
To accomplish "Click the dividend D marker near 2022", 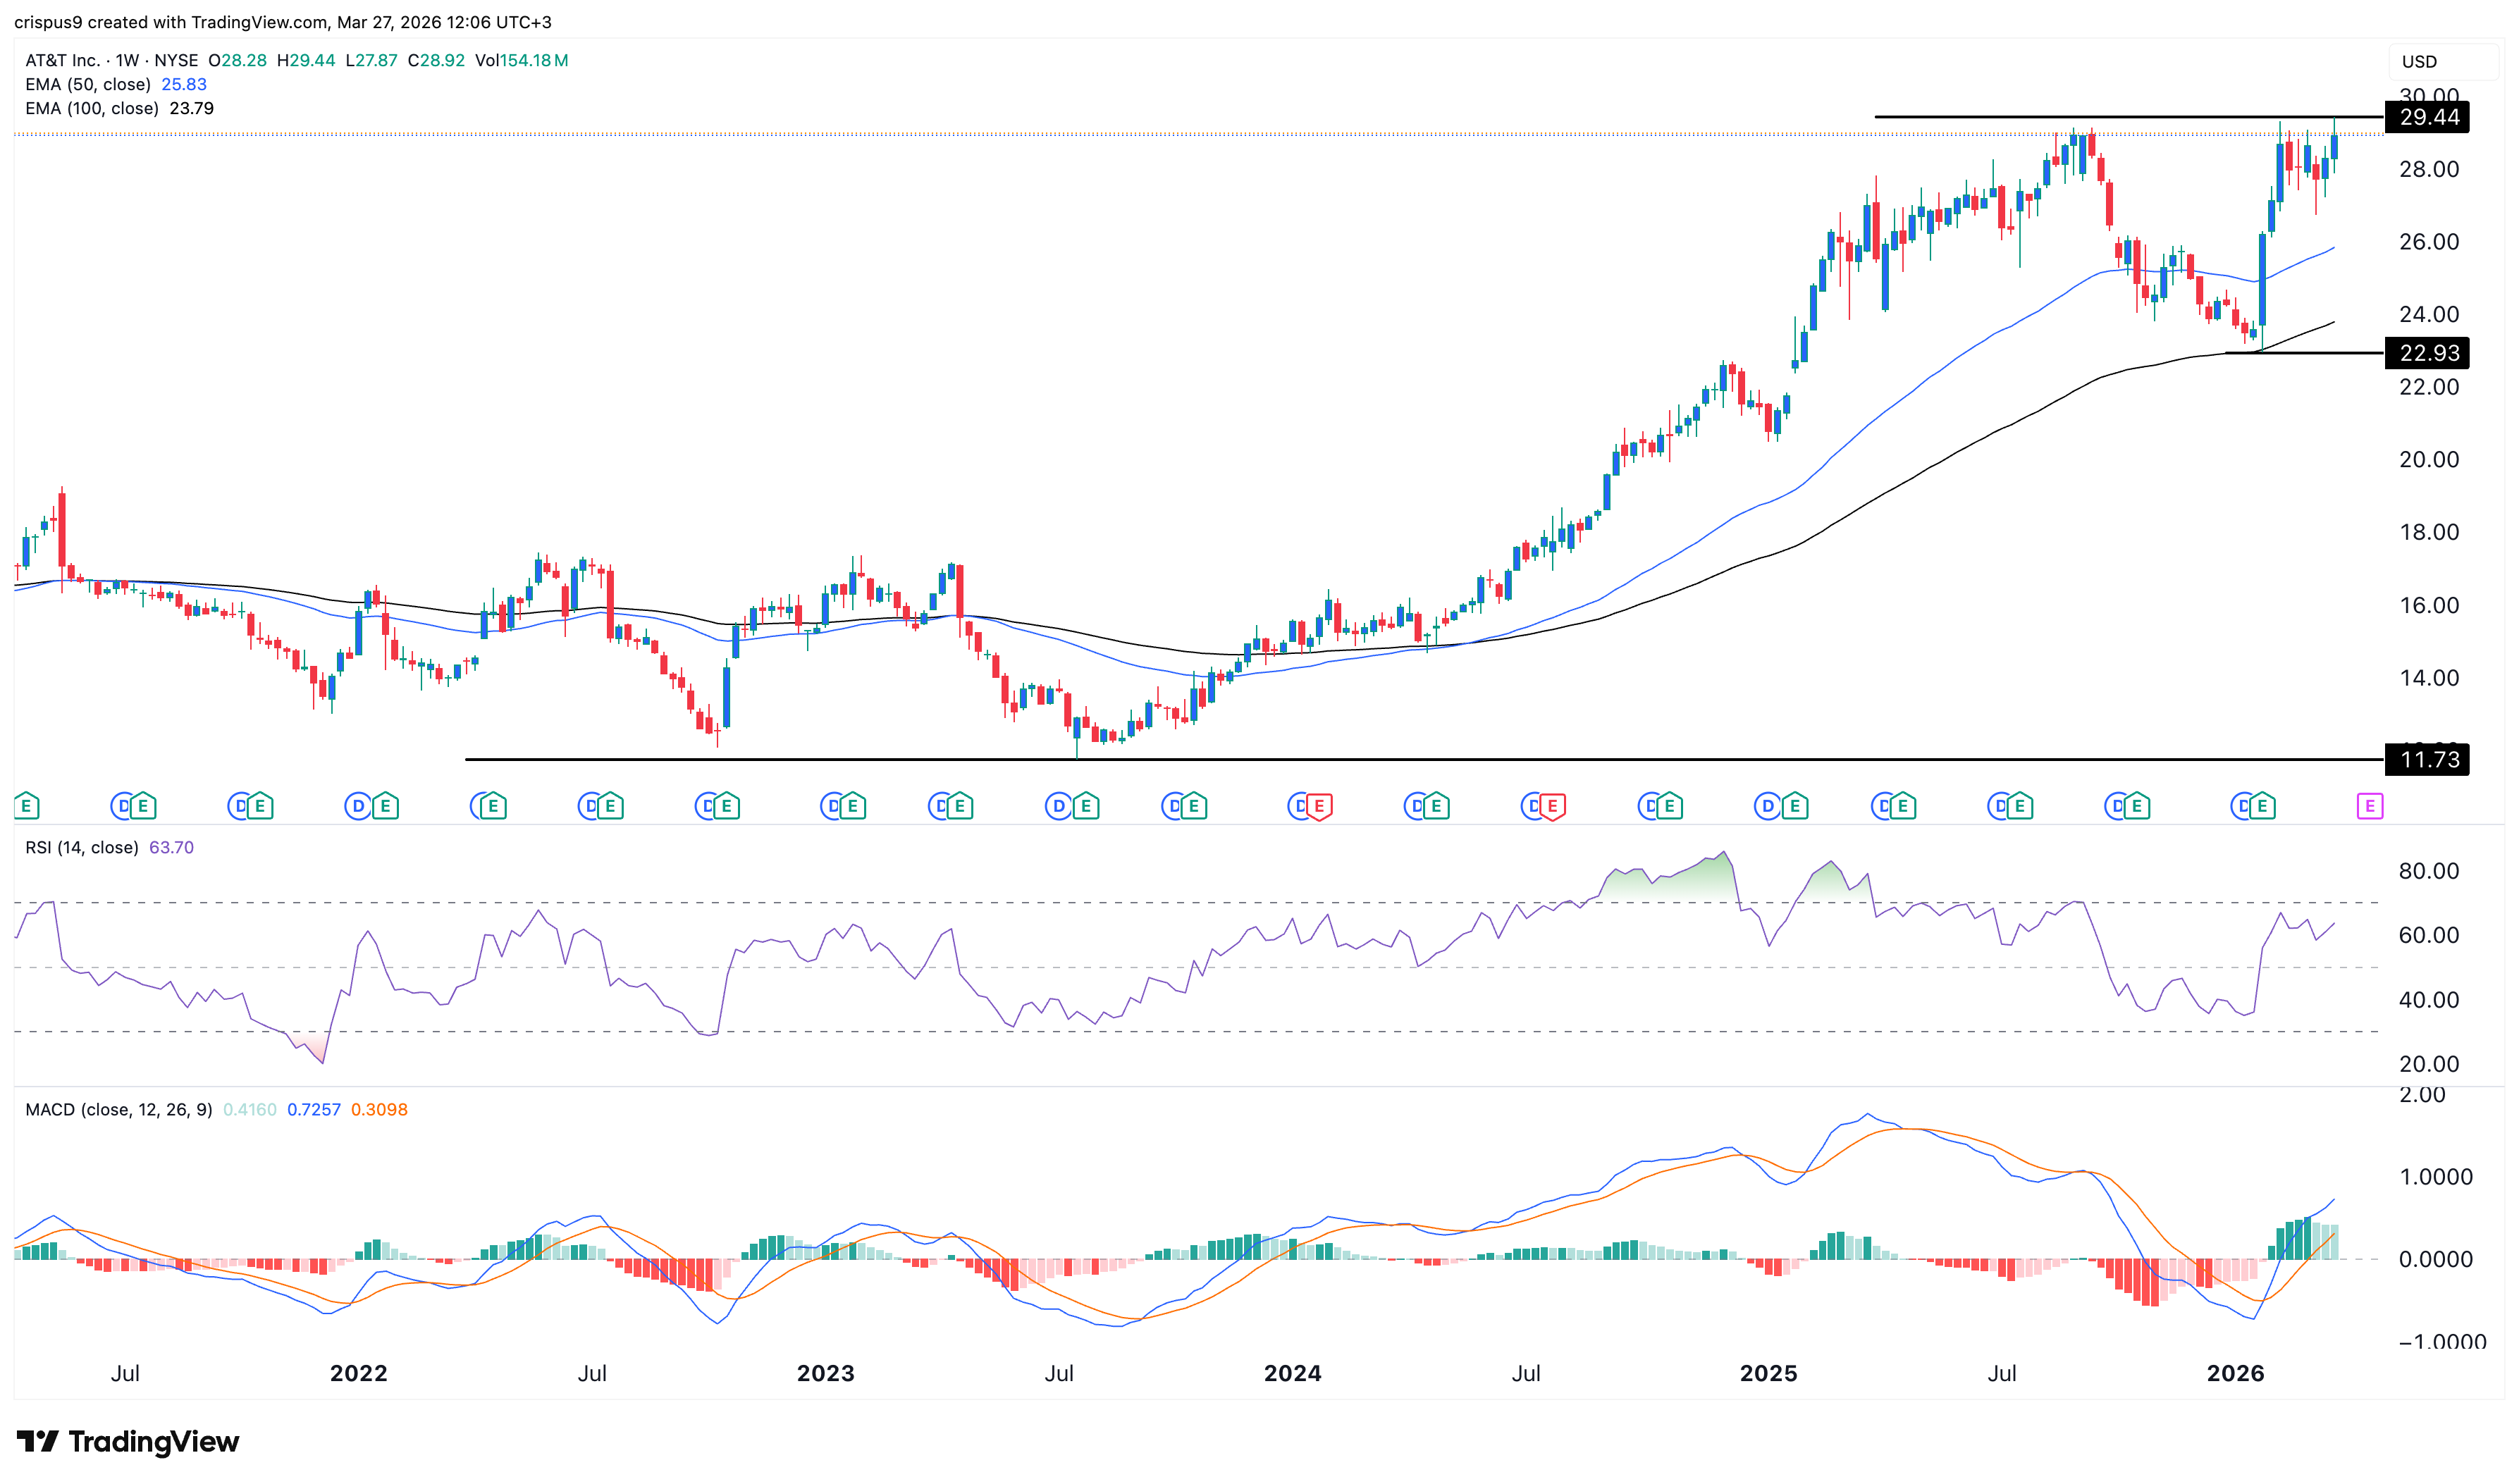I will coord(357,805).
